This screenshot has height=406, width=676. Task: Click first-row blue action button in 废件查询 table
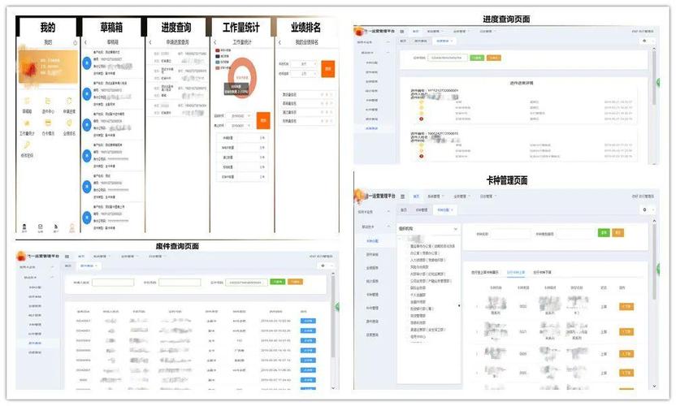click(x=308, y=321)
